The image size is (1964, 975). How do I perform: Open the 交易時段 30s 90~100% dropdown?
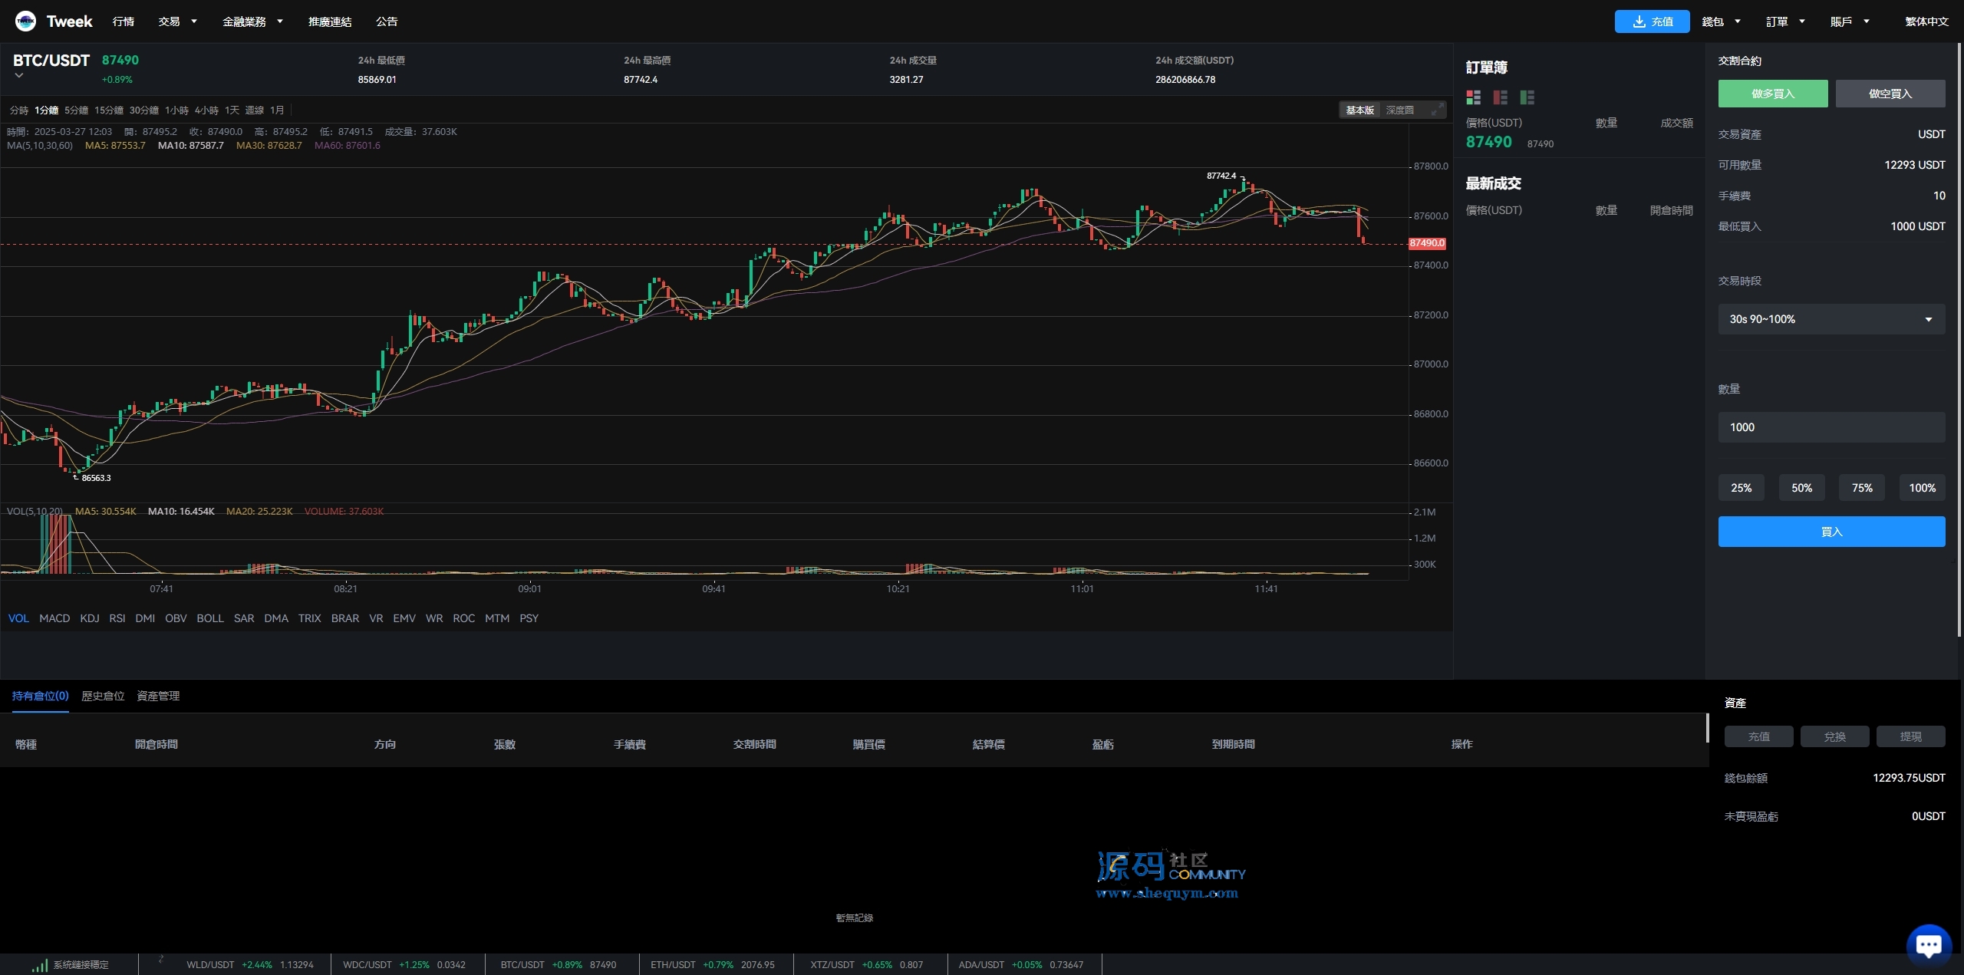1831,319
